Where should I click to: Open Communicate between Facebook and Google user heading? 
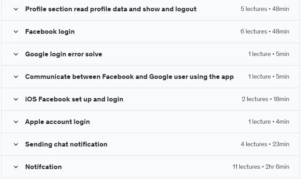[x=129, y=77]
